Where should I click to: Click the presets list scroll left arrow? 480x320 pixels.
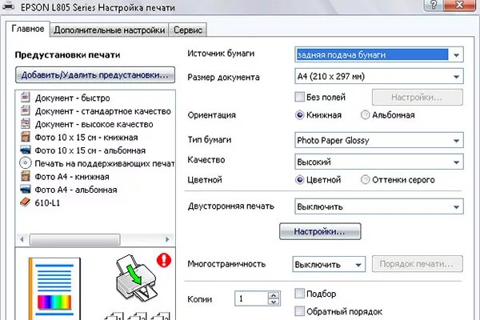click(22, 239)
